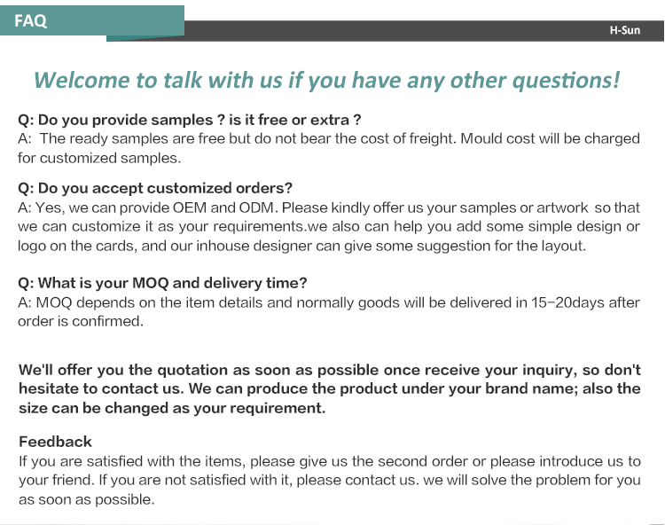Screen dimensions: 665x525
Task: Click the 'order is confirmed' line
Action: tap(81, 321)
